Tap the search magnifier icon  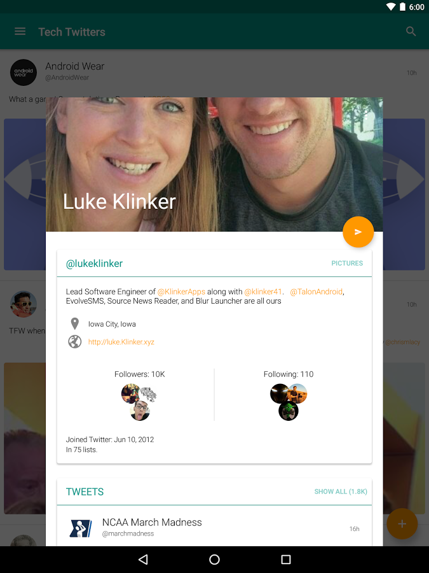point(411,31)
